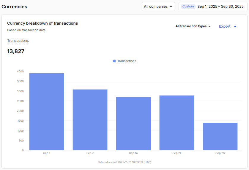Image resolution: width=249 pixels, height=170 pixels.
Task: Open the Custom date range picker
Action: coord(213,7)
